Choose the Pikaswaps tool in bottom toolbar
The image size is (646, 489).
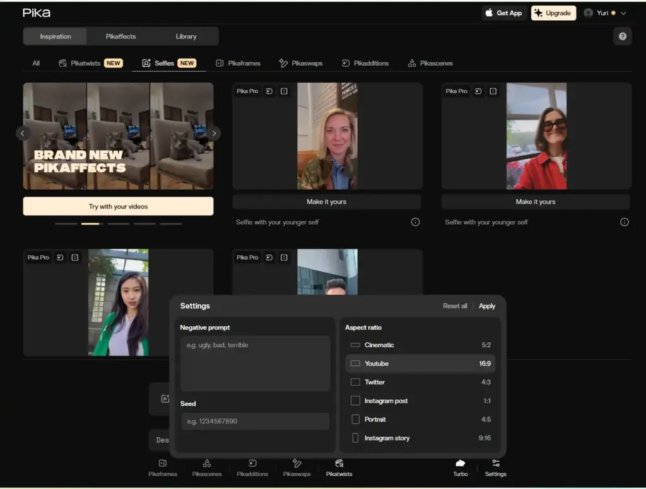point(297,463)
